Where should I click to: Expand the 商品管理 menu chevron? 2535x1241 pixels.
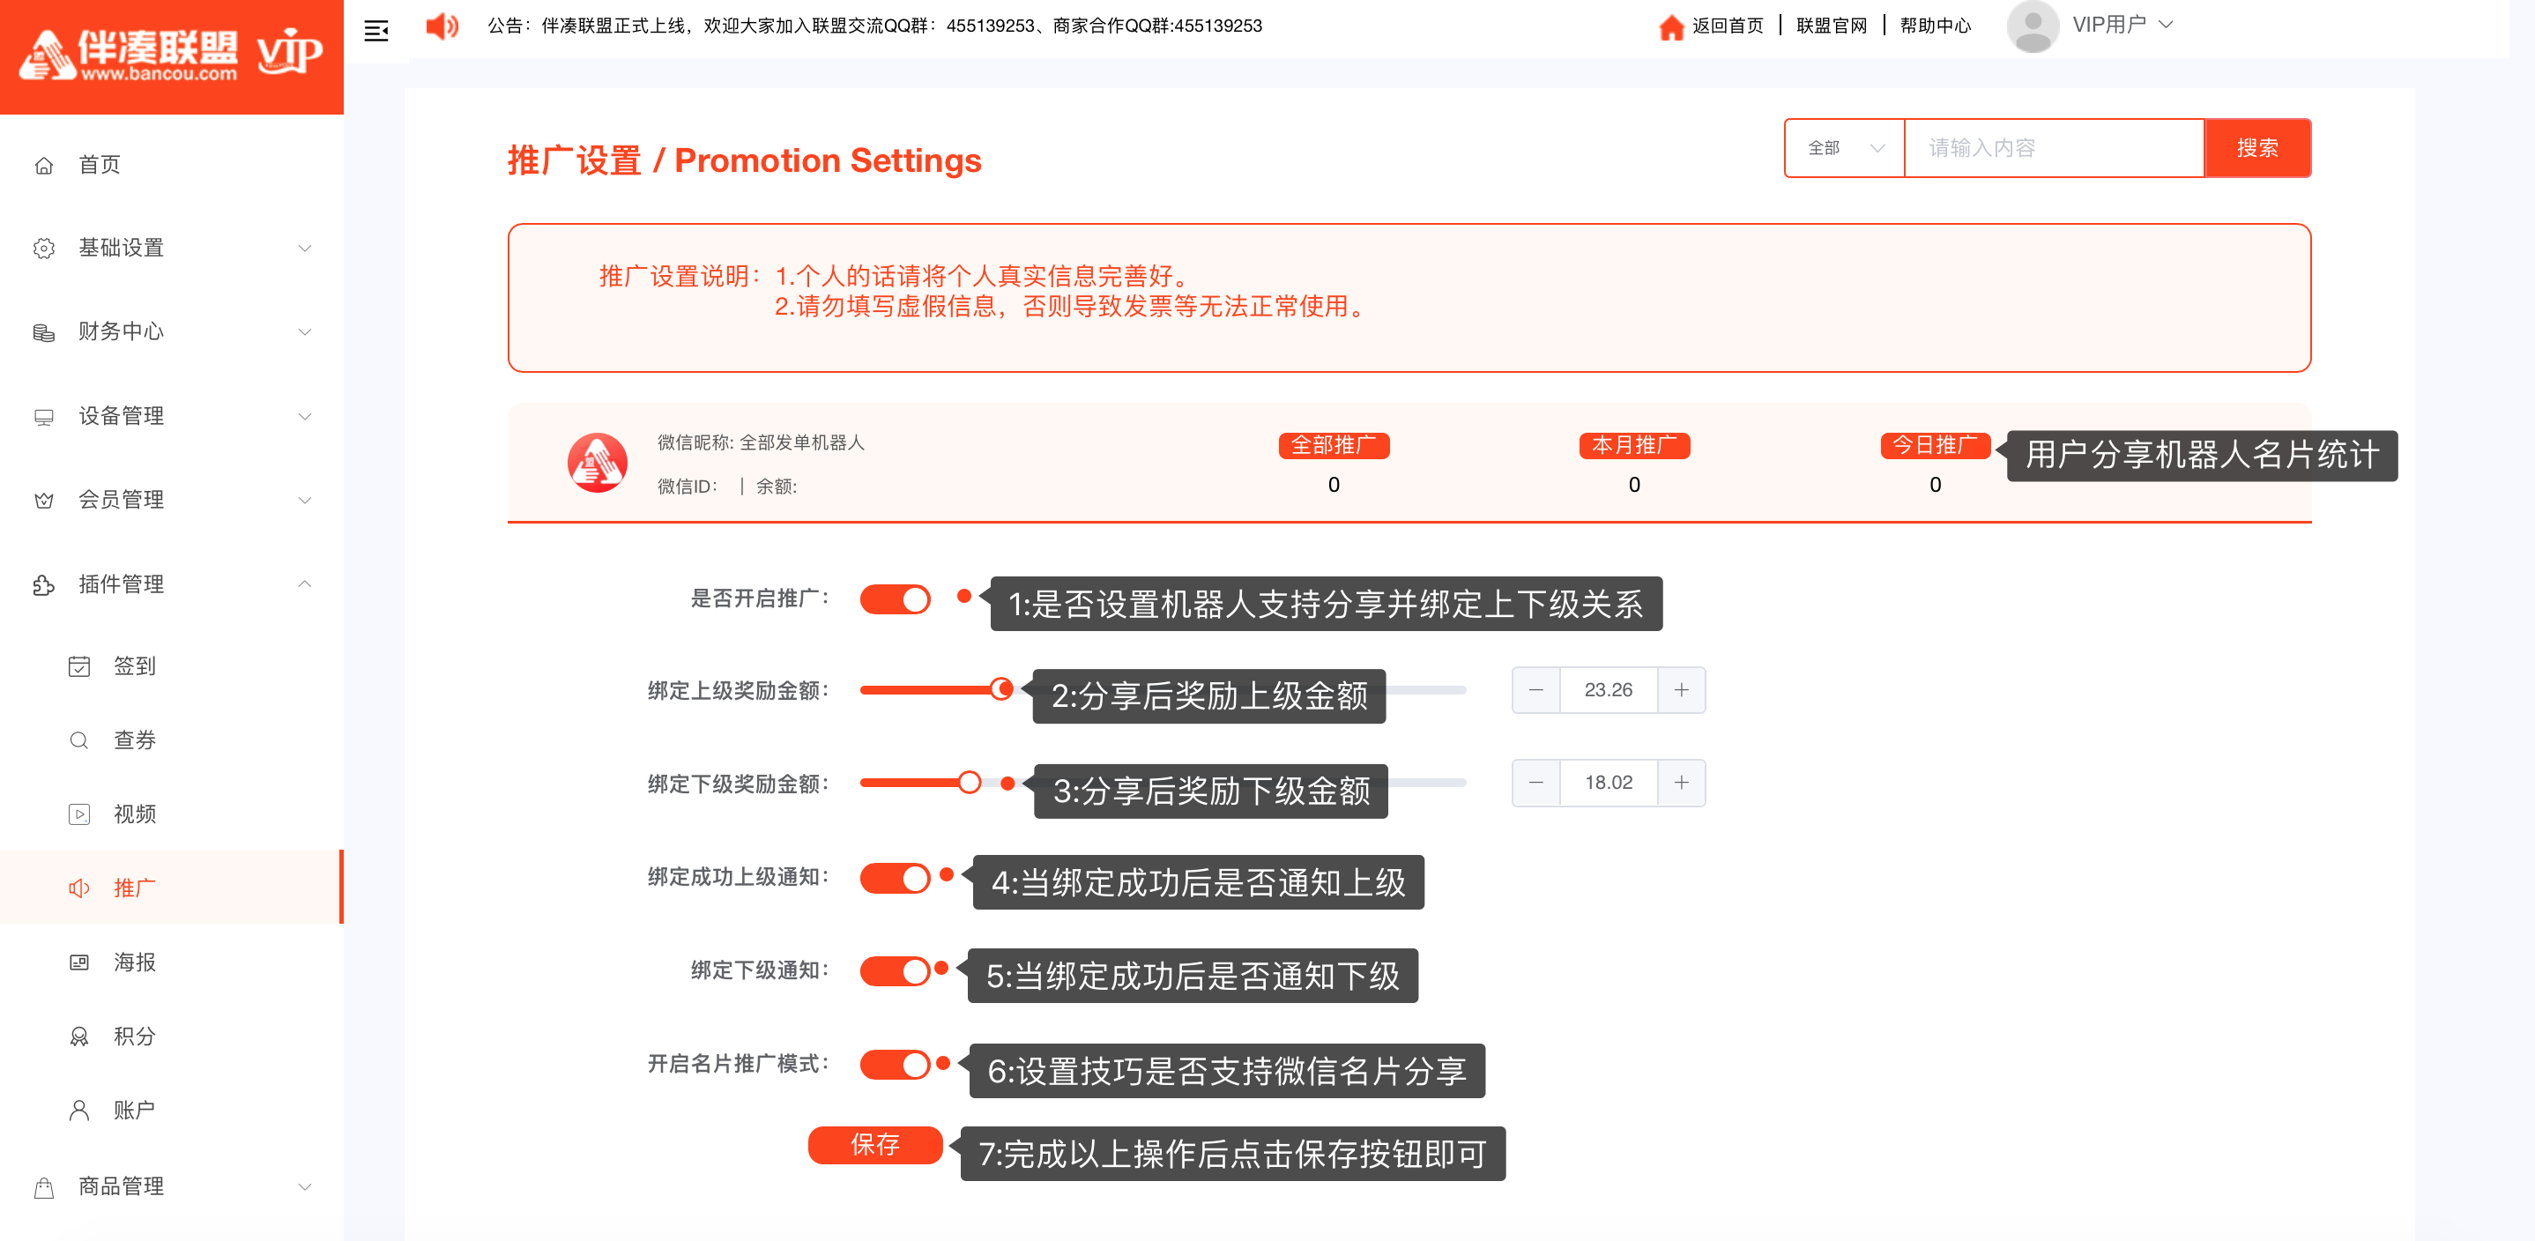[x=305, y=1188]
